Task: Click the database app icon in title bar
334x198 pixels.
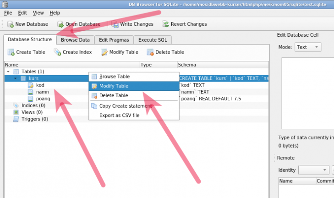Action: click(5, 4)
